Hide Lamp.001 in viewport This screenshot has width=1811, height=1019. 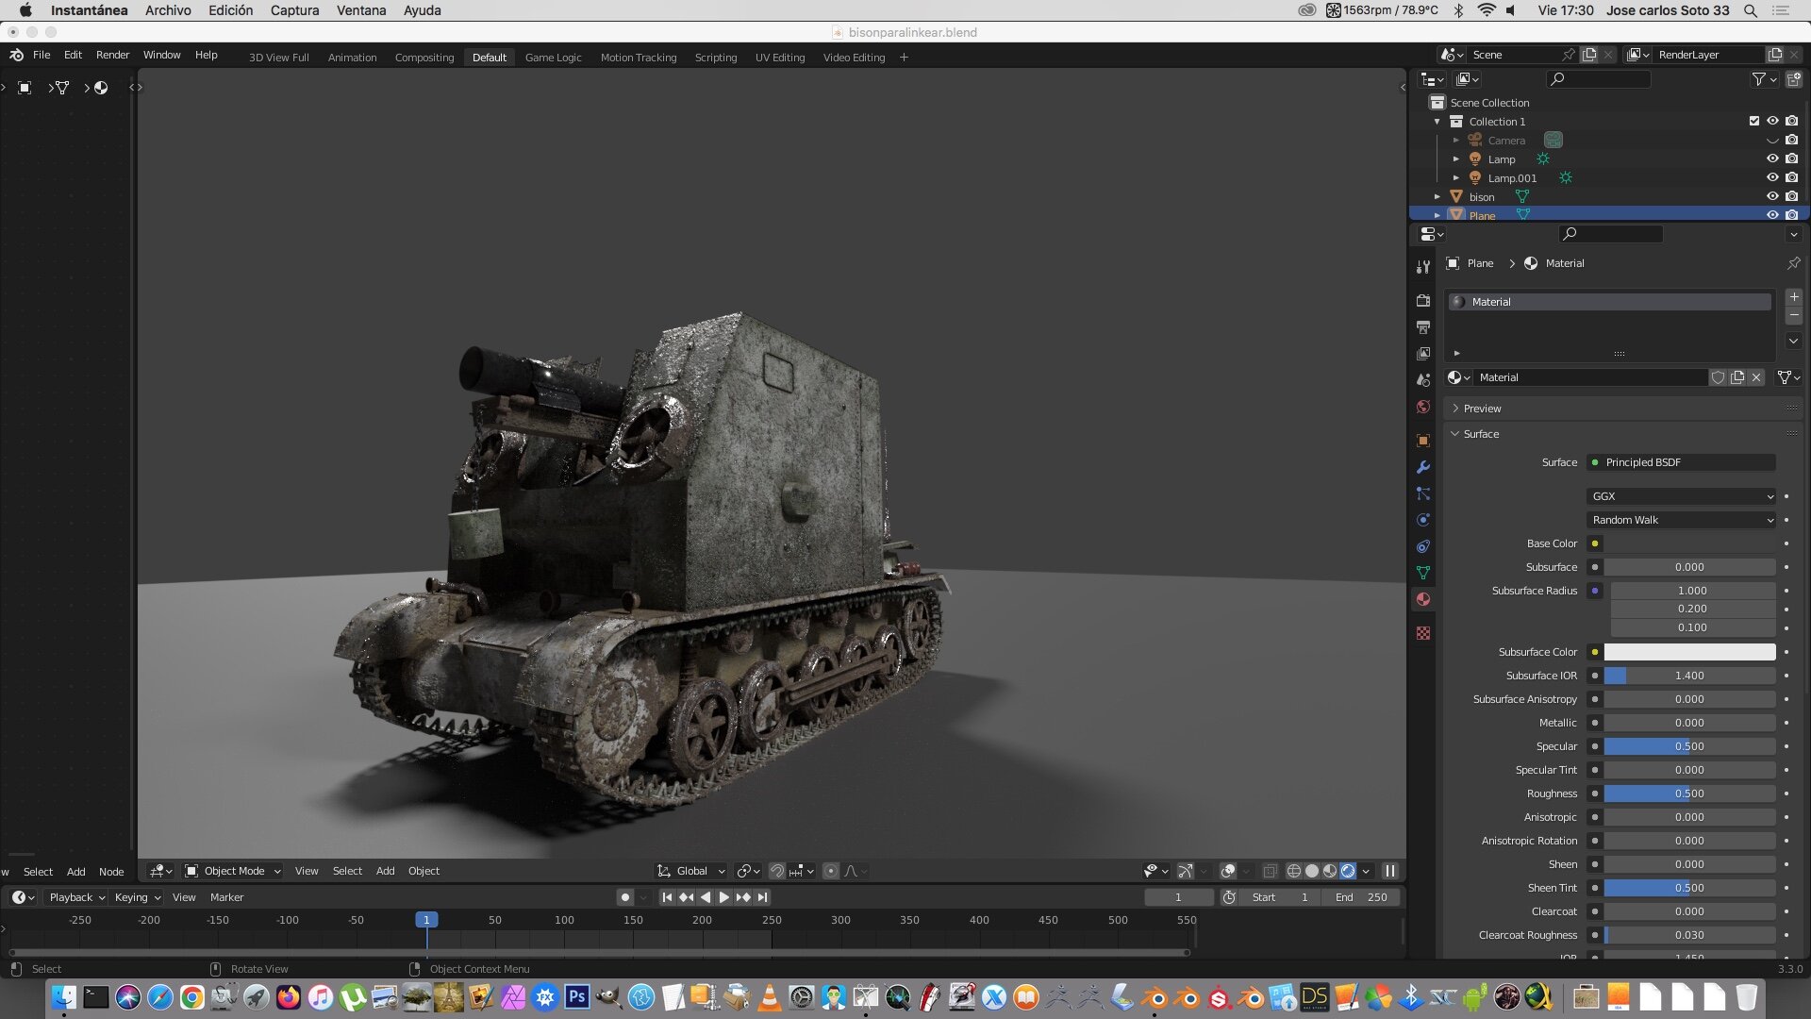1772,177
